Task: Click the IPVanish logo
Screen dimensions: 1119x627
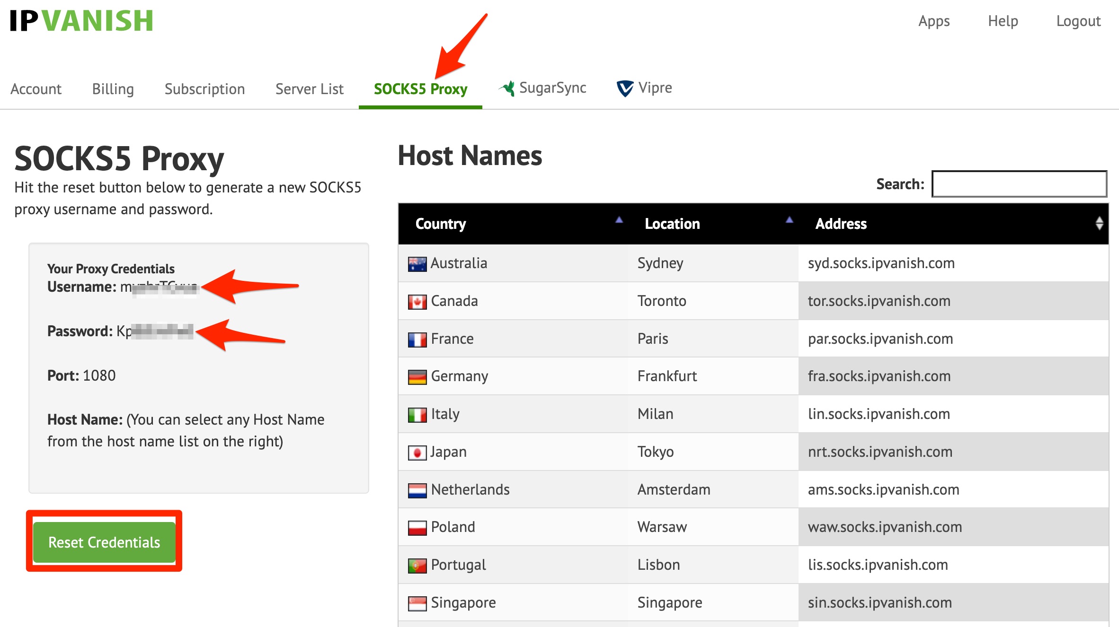Action: tap(81, 21)
